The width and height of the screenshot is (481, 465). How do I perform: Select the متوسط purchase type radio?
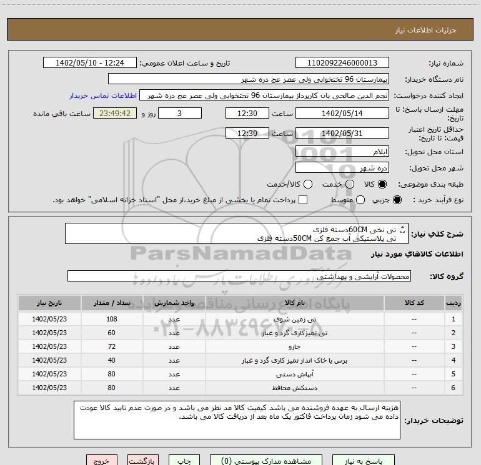(360, 200)
